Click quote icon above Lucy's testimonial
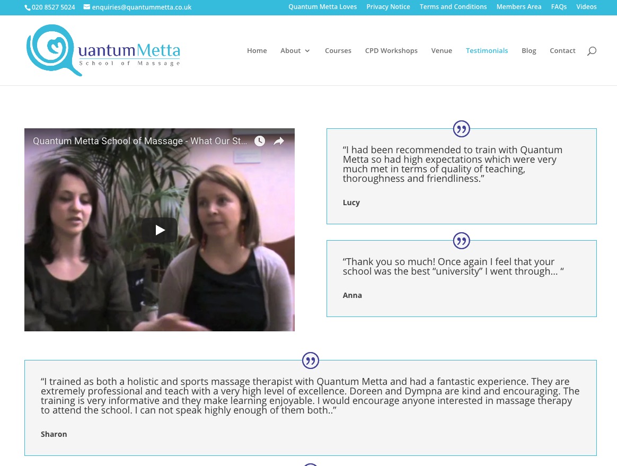Screen dimensions: 617x466 [462, 129]
